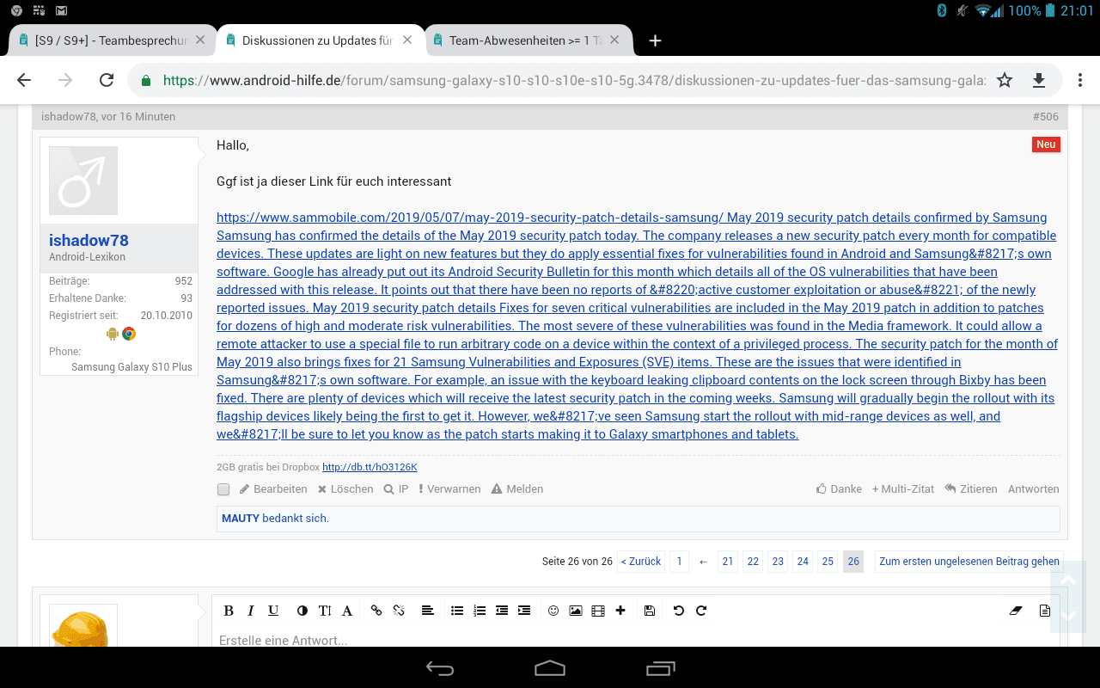Open the text alignment tool

427,611
